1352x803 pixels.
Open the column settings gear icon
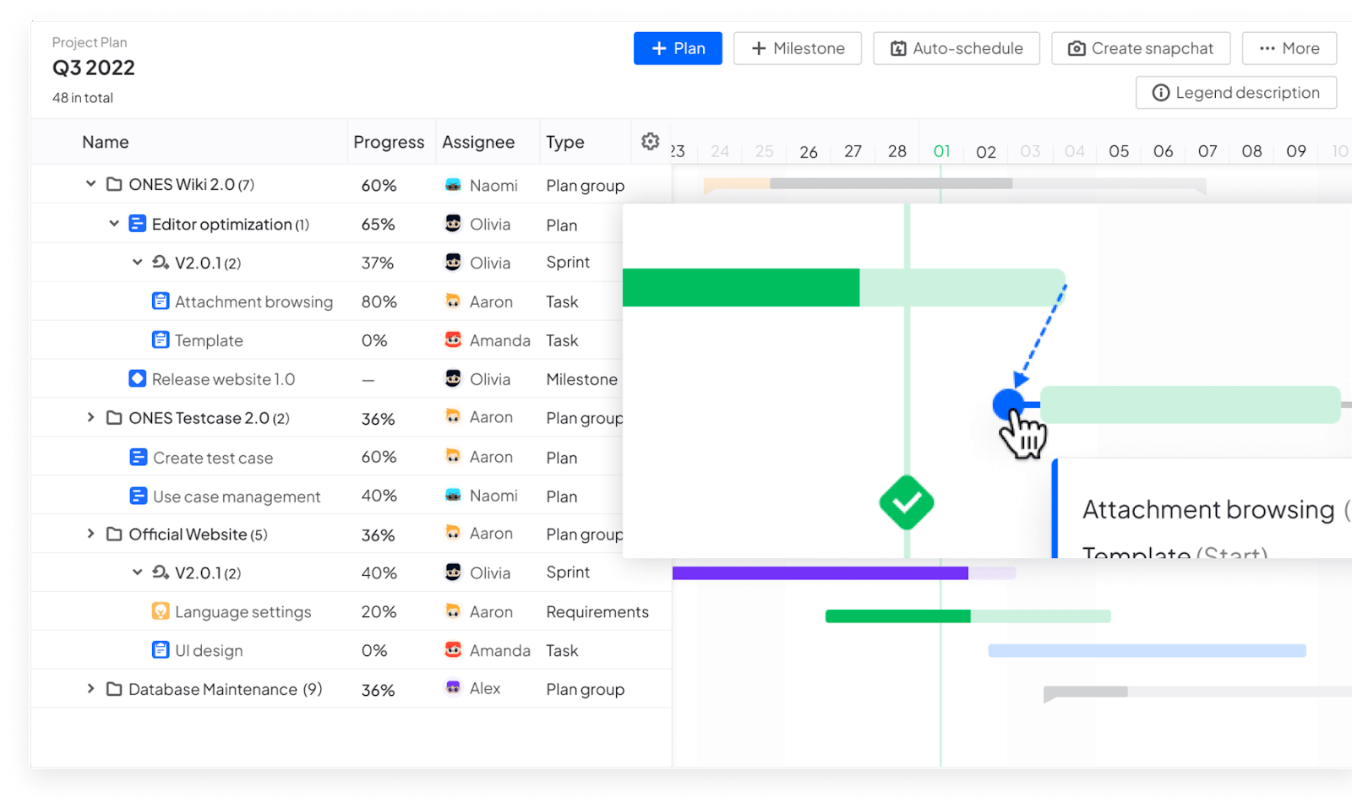coord(650,142)
